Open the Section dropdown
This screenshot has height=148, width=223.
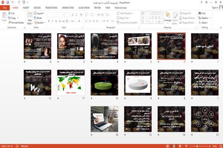pyautogui.click(x=39, y=23)
